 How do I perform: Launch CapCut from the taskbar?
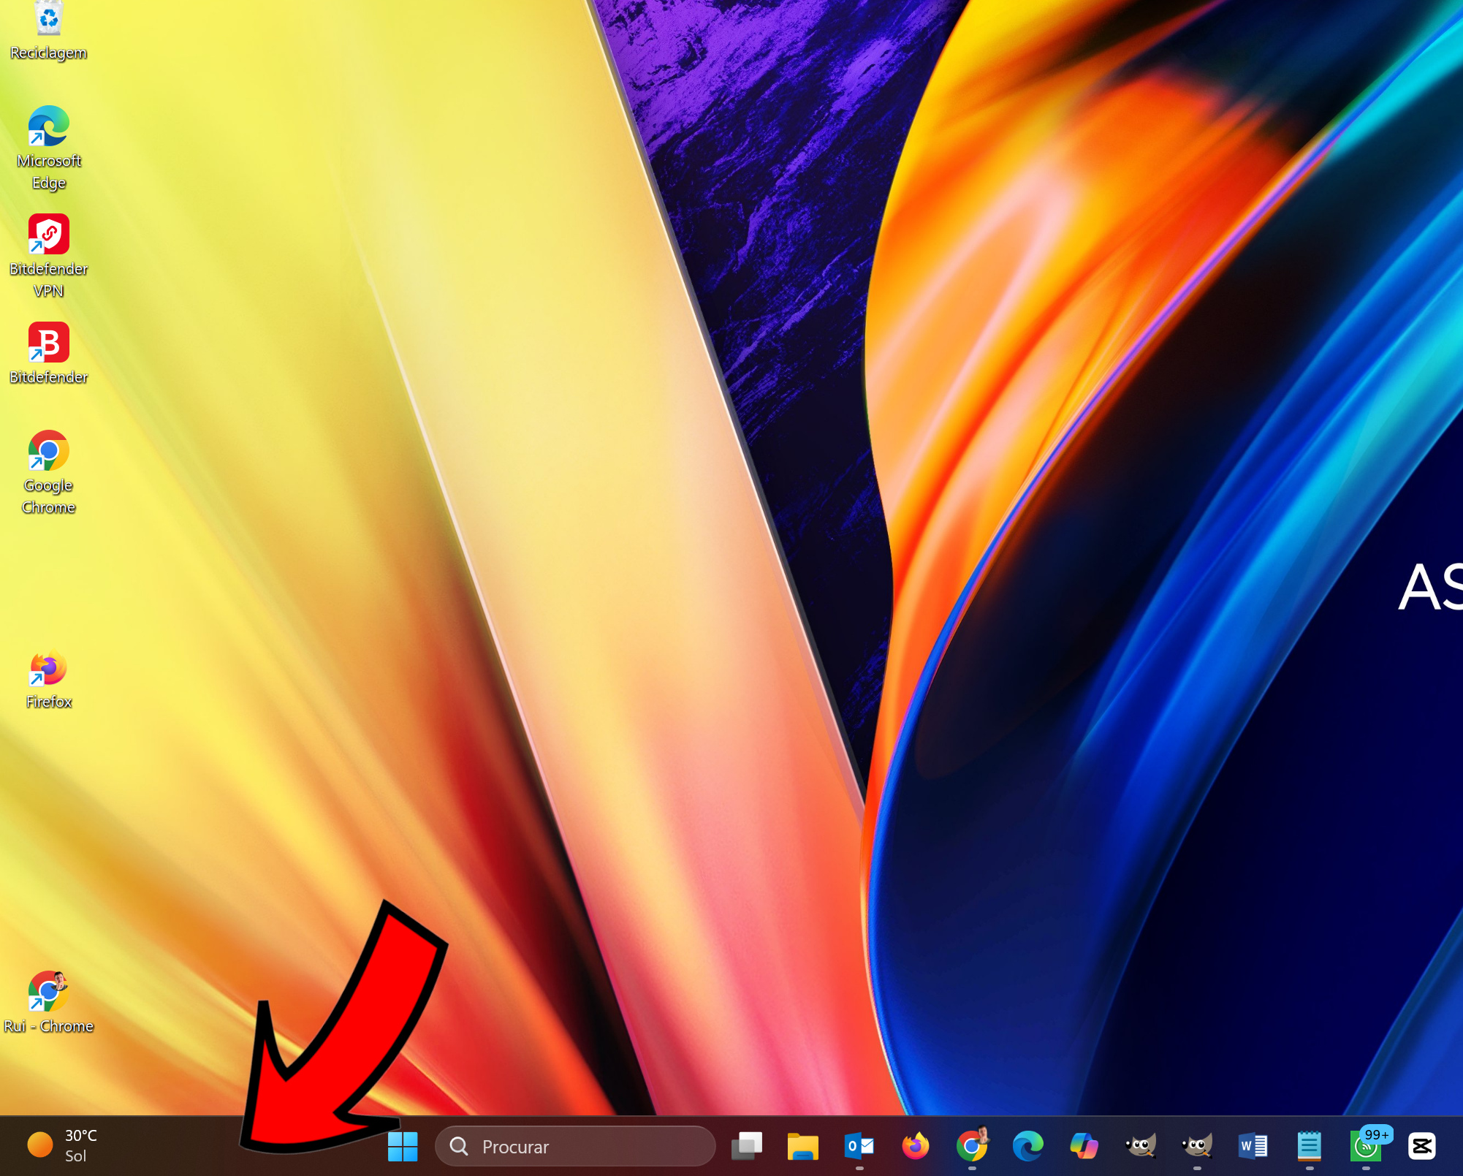pos(1422,1146)
